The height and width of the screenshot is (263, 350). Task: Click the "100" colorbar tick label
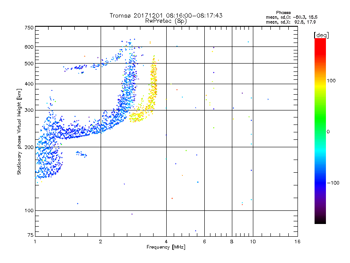tap(331, 81)
